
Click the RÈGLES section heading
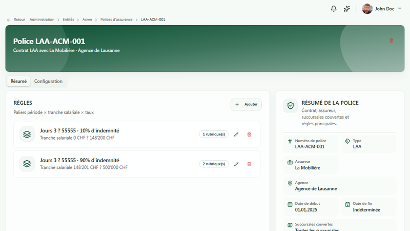[x=23, y=103]
